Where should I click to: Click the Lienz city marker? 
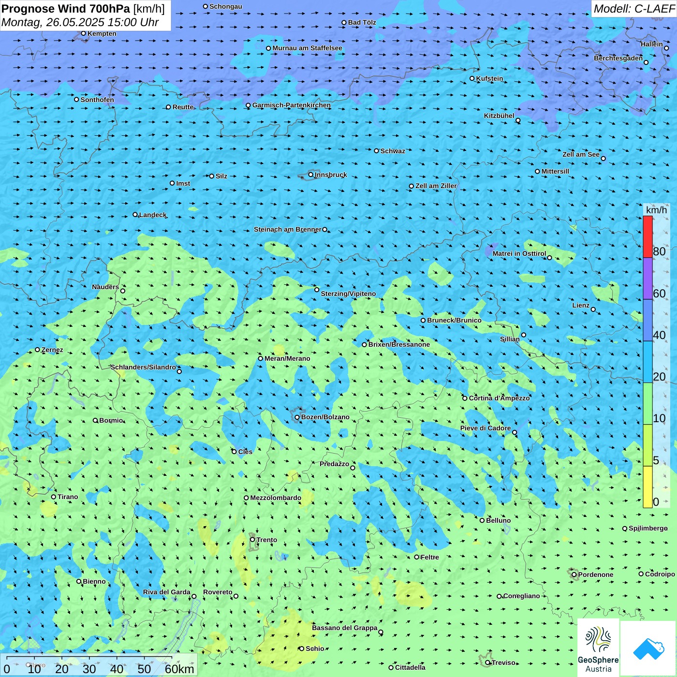593,309
